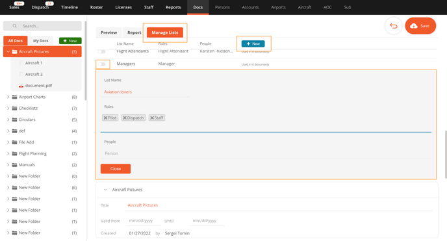This screenshot has width=447, height=241.
Task: Remove the Pilot role tag
Action: [x=105, y=118]
